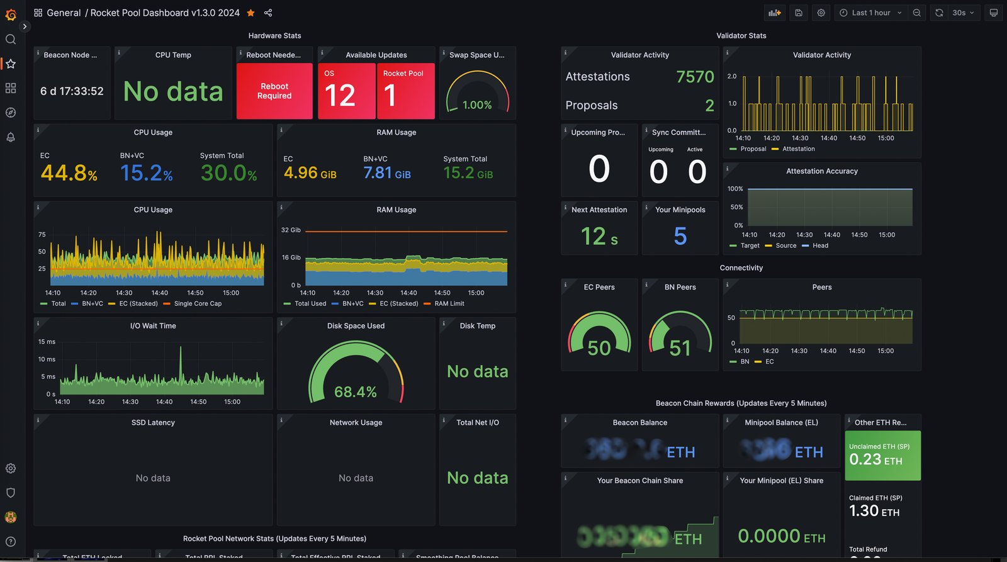Collapse the Beacon Chain Rewards row
Screen dimensions: 1007x562
coord(741,403)
